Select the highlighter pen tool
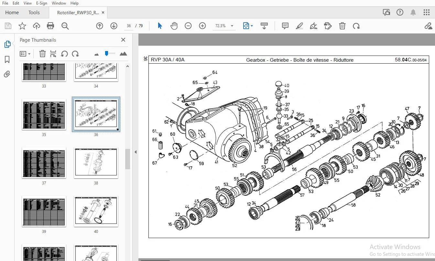Image resolution: width=435 pixels, height=261 pixels. coord(299,26)
